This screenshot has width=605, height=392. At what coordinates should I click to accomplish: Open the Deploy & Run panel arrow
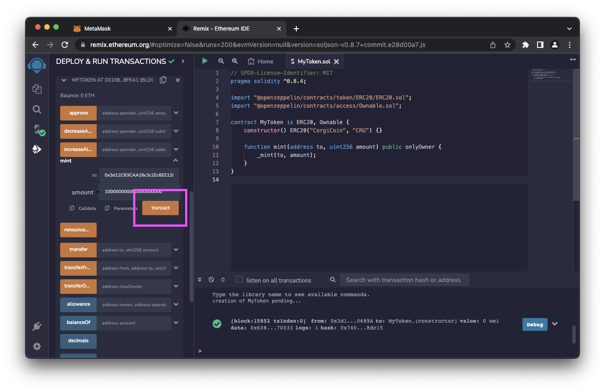coord(183,61)
